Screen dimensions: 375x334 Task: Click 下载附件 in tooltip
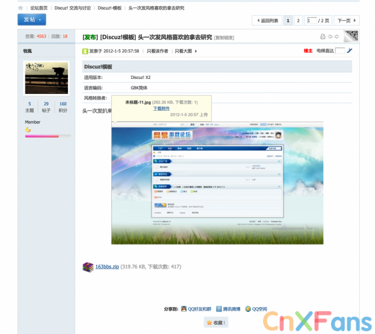(x=161, y=109)
